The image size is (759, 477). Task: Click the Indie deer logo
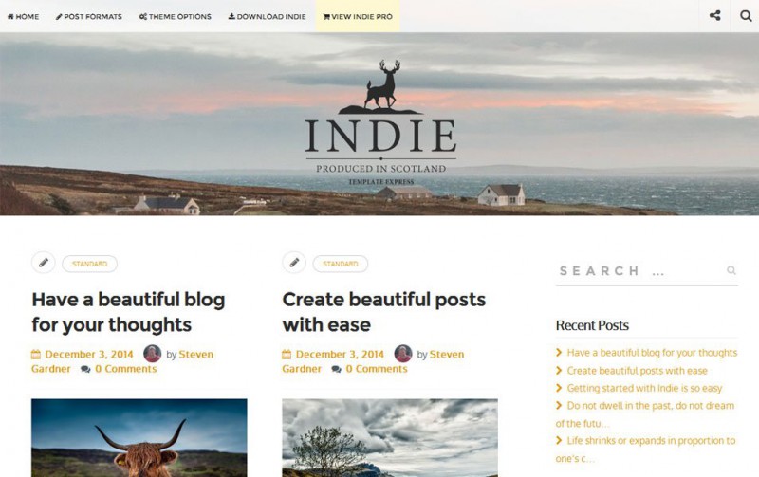(x=381, y=123)
